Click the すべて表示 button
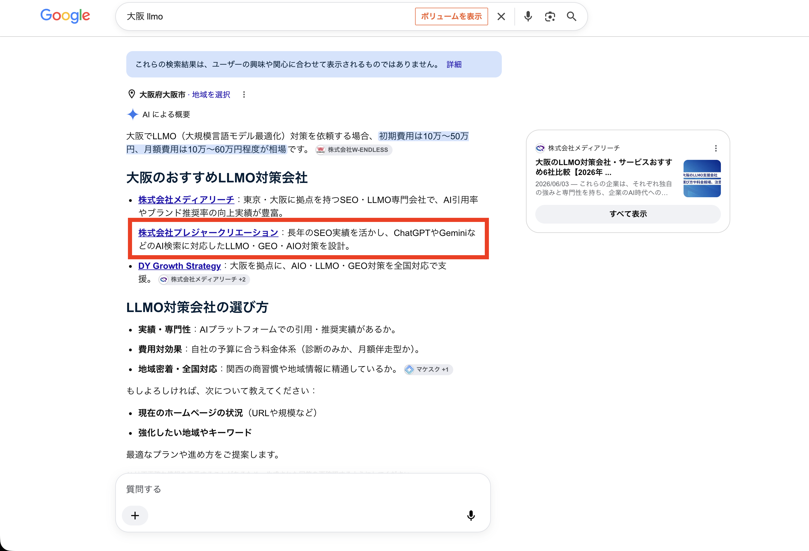809x551 pixels. (628, 214)
